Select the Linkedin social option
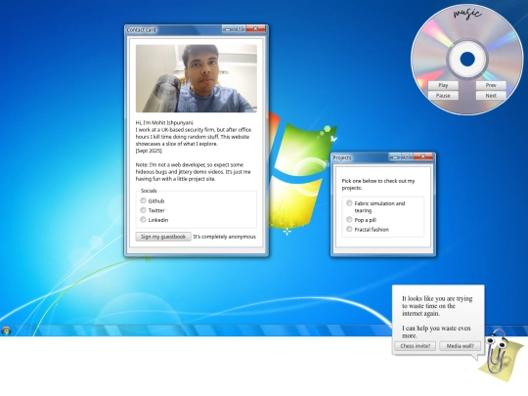This screenshot has width=528, height=396. coord(143,220)
